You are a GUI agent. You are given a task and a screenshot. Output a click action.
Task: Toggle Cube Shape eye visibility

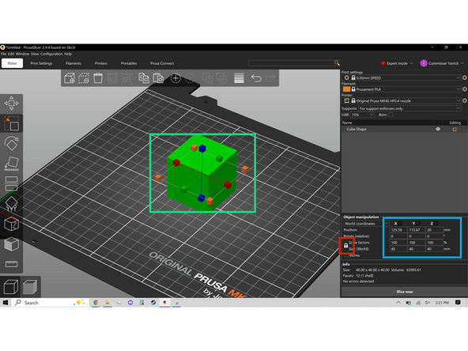(x=438, y=129)
